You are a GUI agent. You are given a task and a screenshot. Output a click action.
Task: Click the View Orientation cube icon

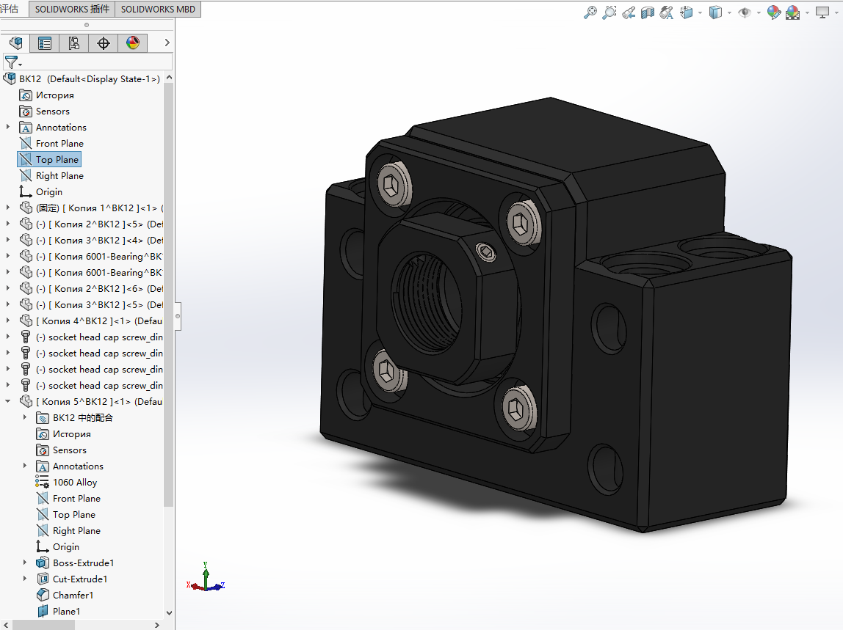click(x=687, y=12)
